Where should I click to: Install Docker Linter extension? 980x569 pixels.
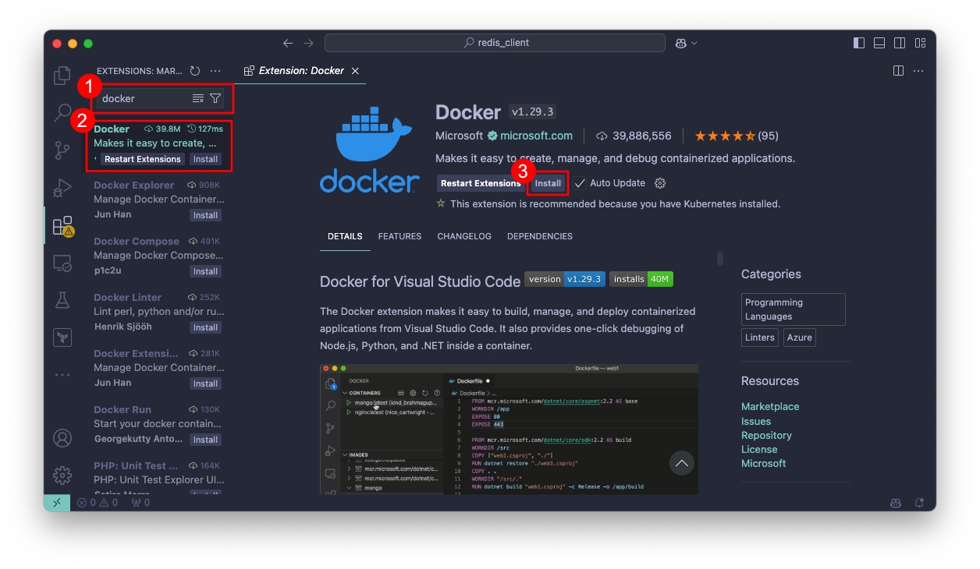coord(206,327)
